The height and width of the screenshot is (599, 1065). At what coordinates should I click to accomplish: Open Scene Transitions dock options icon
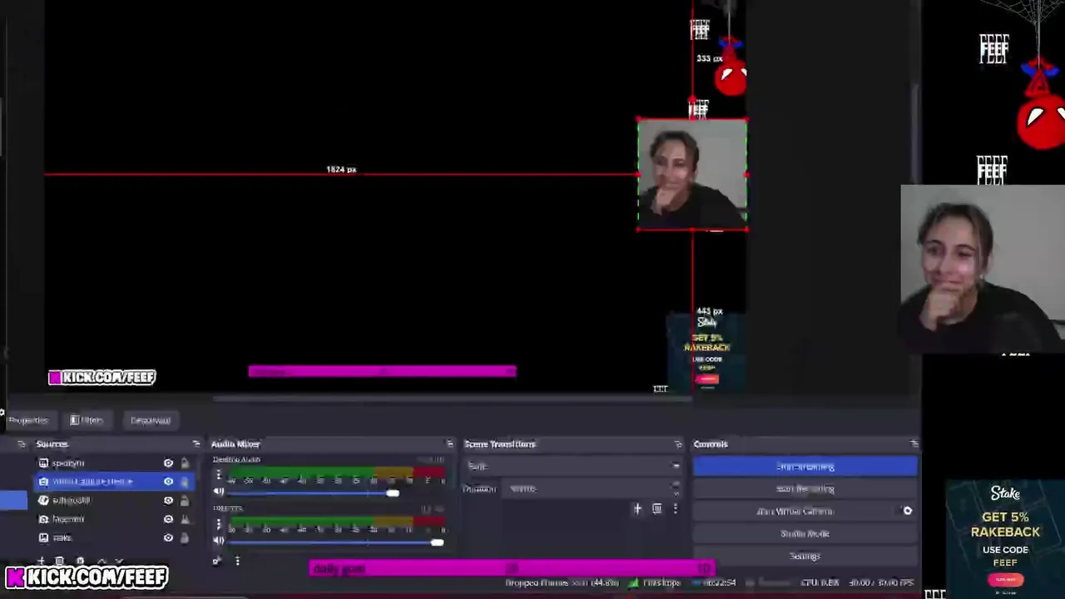pyautogui.click(x=678, y=443)
